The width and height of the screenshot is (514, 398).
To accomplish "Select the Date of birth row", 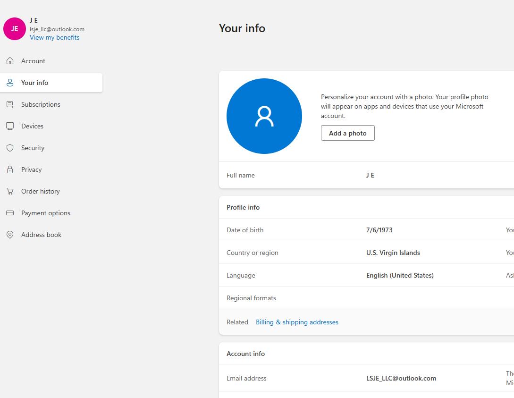I will point(366,230).
